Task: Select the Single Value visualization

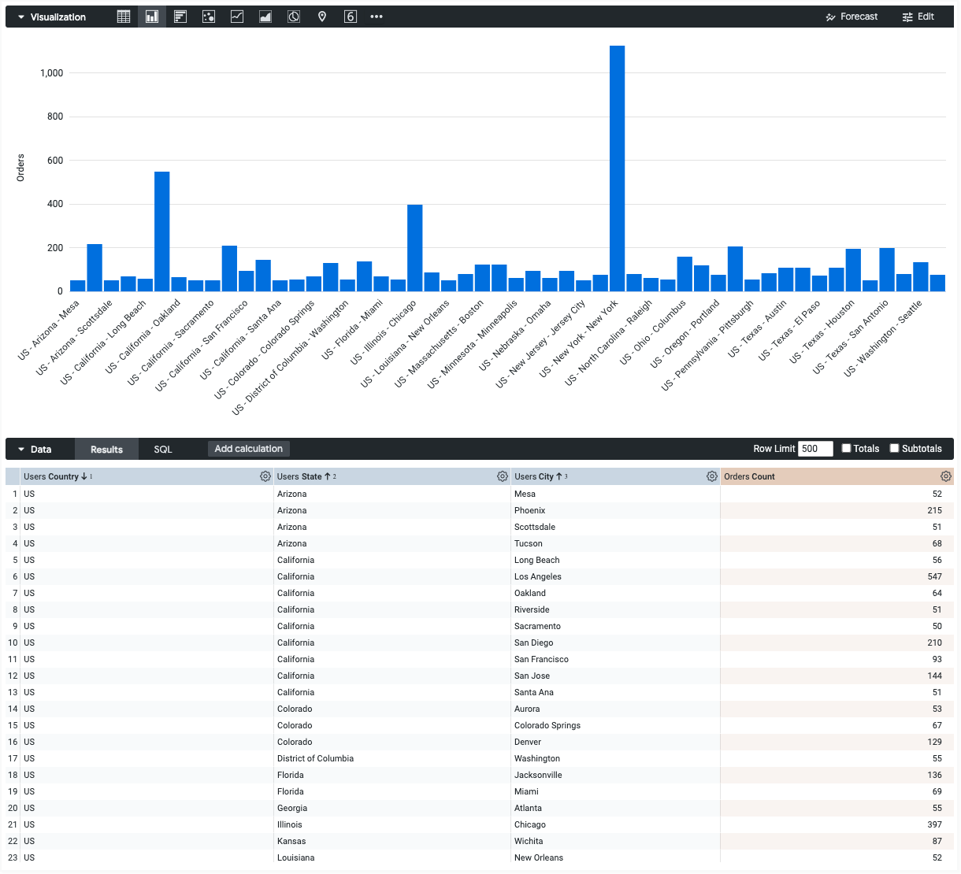Action: (351, 16)
